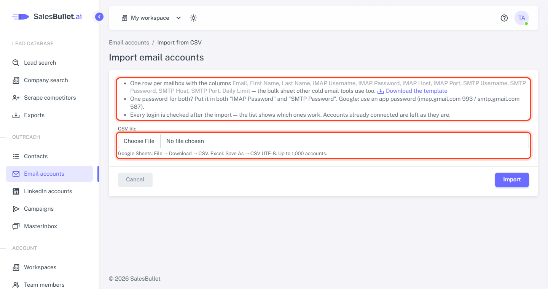Click the Campaigns paper-plane icon

16,209
